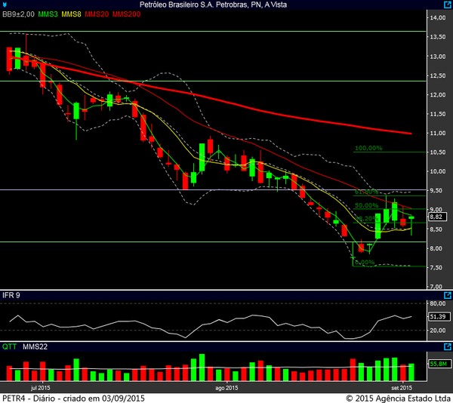The height and width of the screenshot is (403, 453).
Task: Select the QTT volume panel title
Action: pyautogui.click(x=9, y=346)
